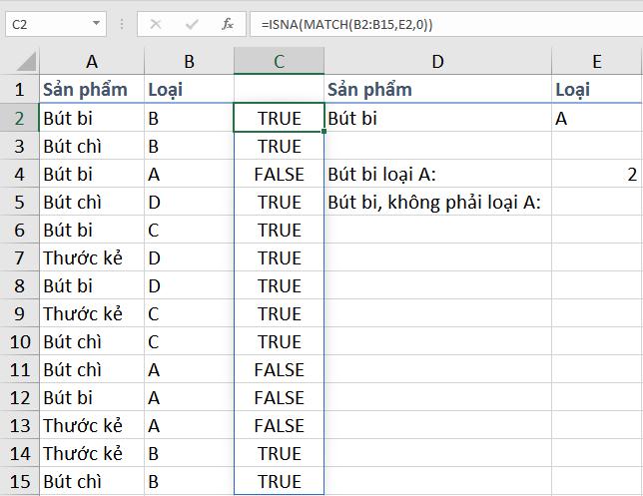Select column C header

[x=279, y=62]
